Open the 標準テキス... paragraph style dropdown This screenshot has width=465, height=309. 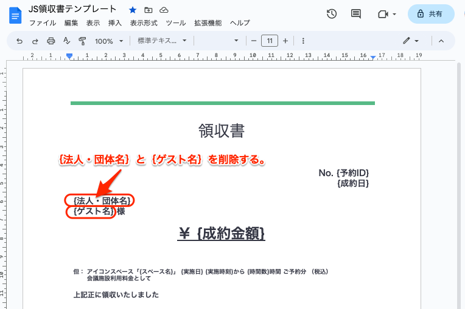(x=162, y=41)
